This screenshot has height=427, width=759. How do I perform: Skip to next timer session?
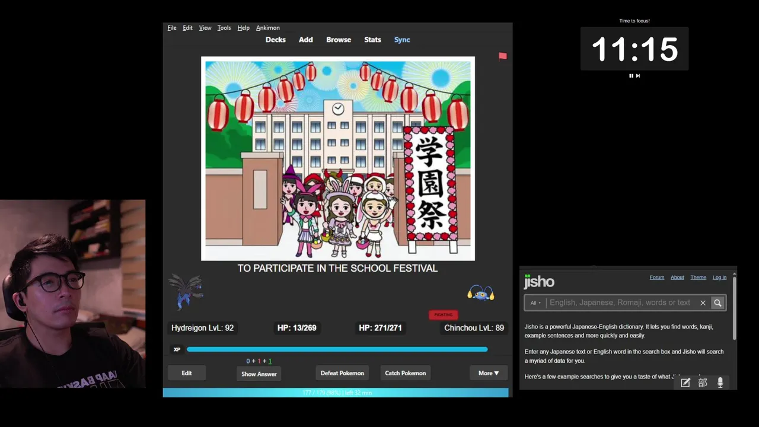(638, 76)
